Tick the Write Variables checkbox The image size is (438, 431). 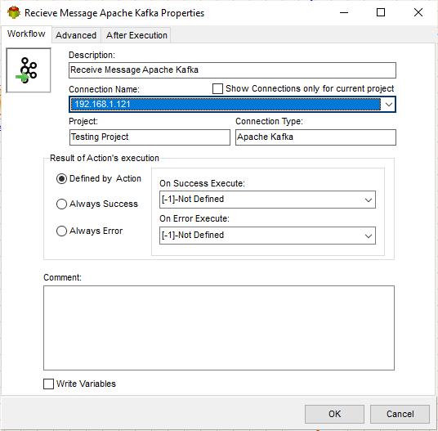point(48,384)
